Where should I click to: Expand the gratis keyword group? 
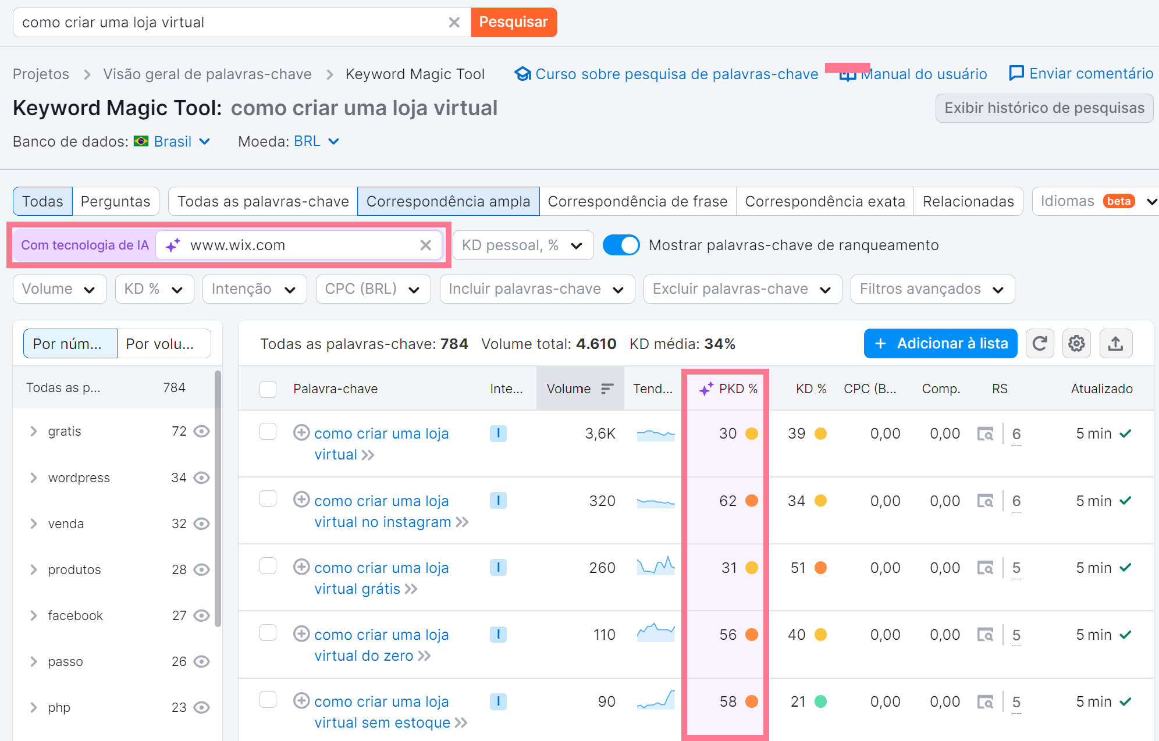click(34, 431)
